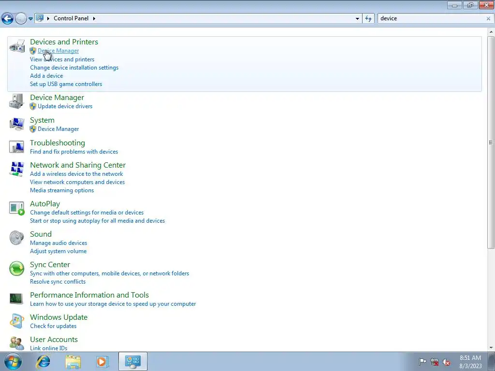Click the Control Panel breadcrumb text
This screenshot has width=495, height=371.
(71, 18)
